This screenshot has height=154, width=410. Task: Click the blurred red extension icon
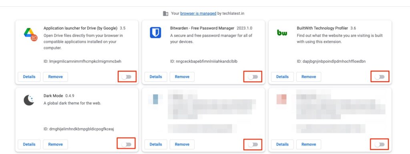pyautogui.click(x=282, y=100)
